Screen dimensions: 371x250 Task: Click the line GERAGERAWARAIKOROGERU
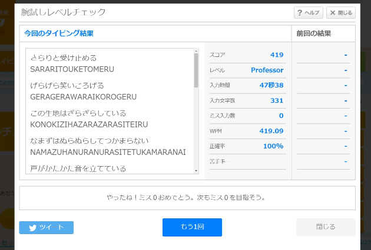pyautogui.click(x=83, y=97)
